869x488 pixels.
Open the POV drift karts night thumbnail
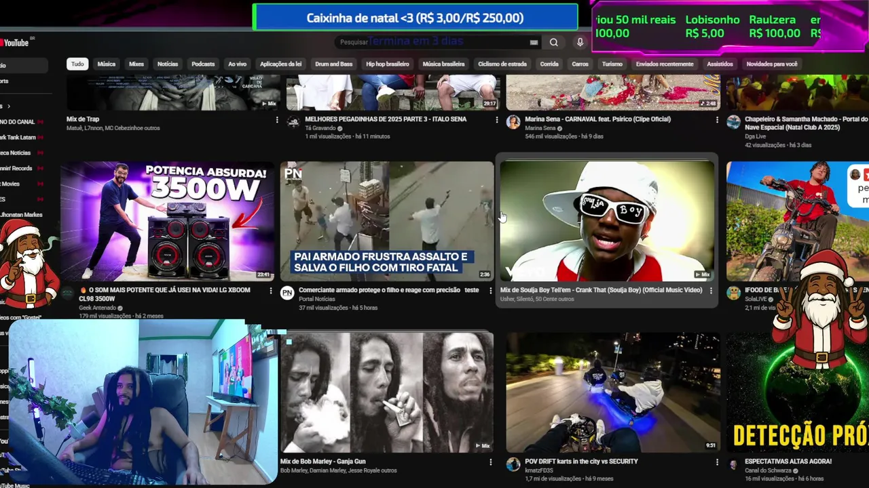coord(613,392)
